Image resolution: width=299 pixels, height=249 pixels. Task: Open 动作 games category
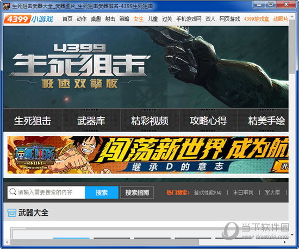82,19
